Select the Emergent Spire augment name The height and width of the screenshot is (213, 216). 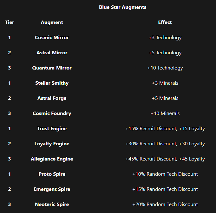pos(52,189)
